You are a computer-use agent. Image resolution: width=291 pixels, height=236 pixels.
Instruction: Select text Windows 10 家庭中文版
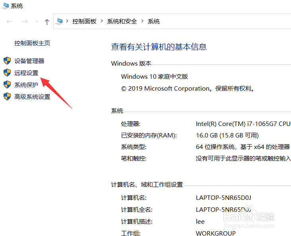click(x=154, y=77)
